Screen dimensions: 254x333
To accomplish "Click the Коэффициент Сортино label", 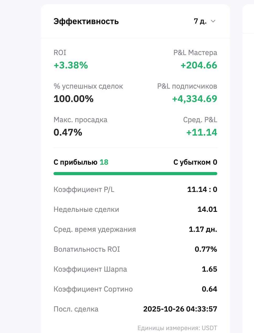I will (x=93, y=289).
